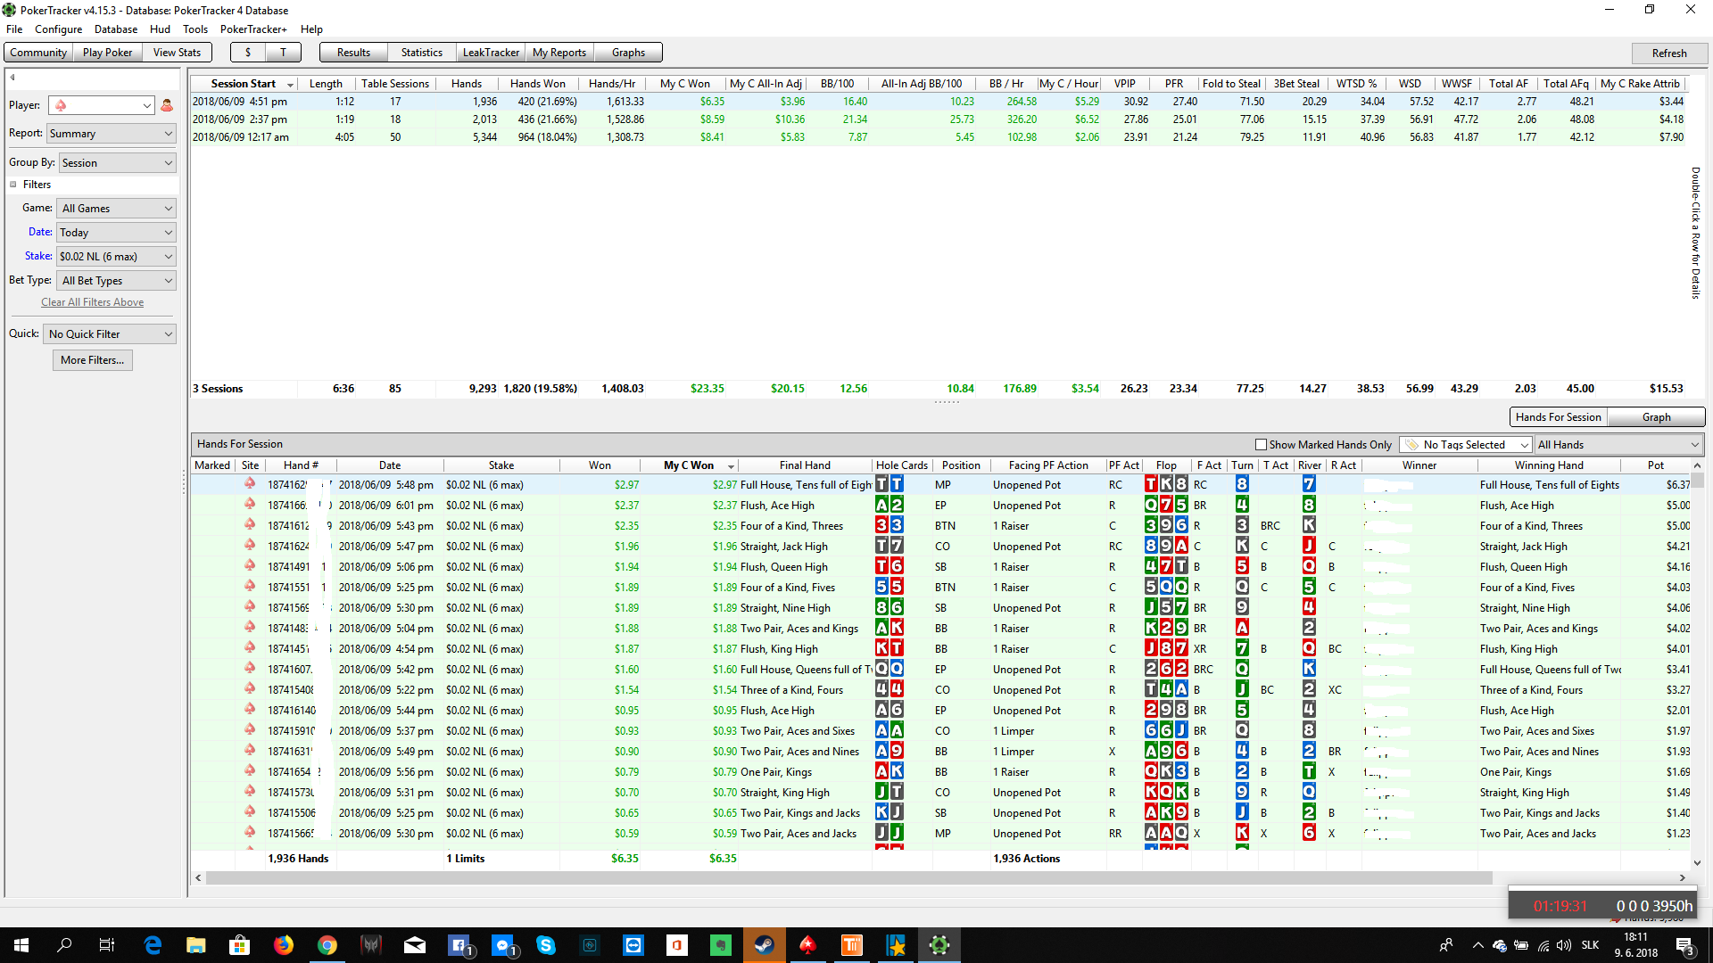Image resolution: width=1713 pixels, height=963 pixels.
Task: Open Microsoft Edge from the taskbar
Action: [x=153, y=945]
